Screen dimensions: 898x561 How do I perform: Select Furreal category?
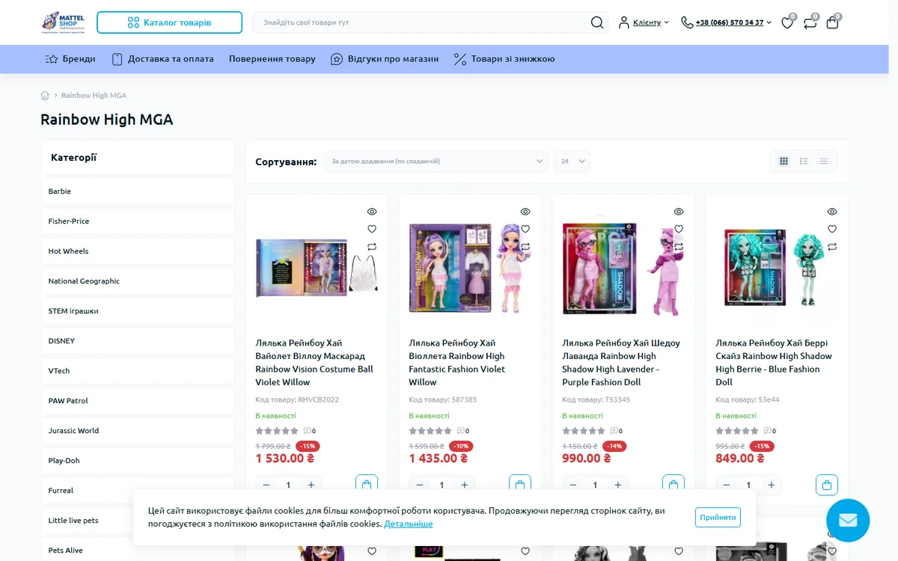click(138, 491)
